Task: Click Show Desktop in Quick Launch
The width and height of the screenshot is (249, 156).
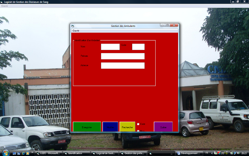Action: (14, 153)
